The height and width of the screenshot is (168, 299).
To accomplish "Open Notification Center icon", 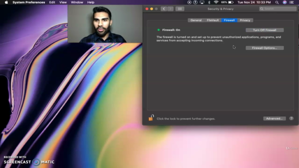I will coord(292,2).
